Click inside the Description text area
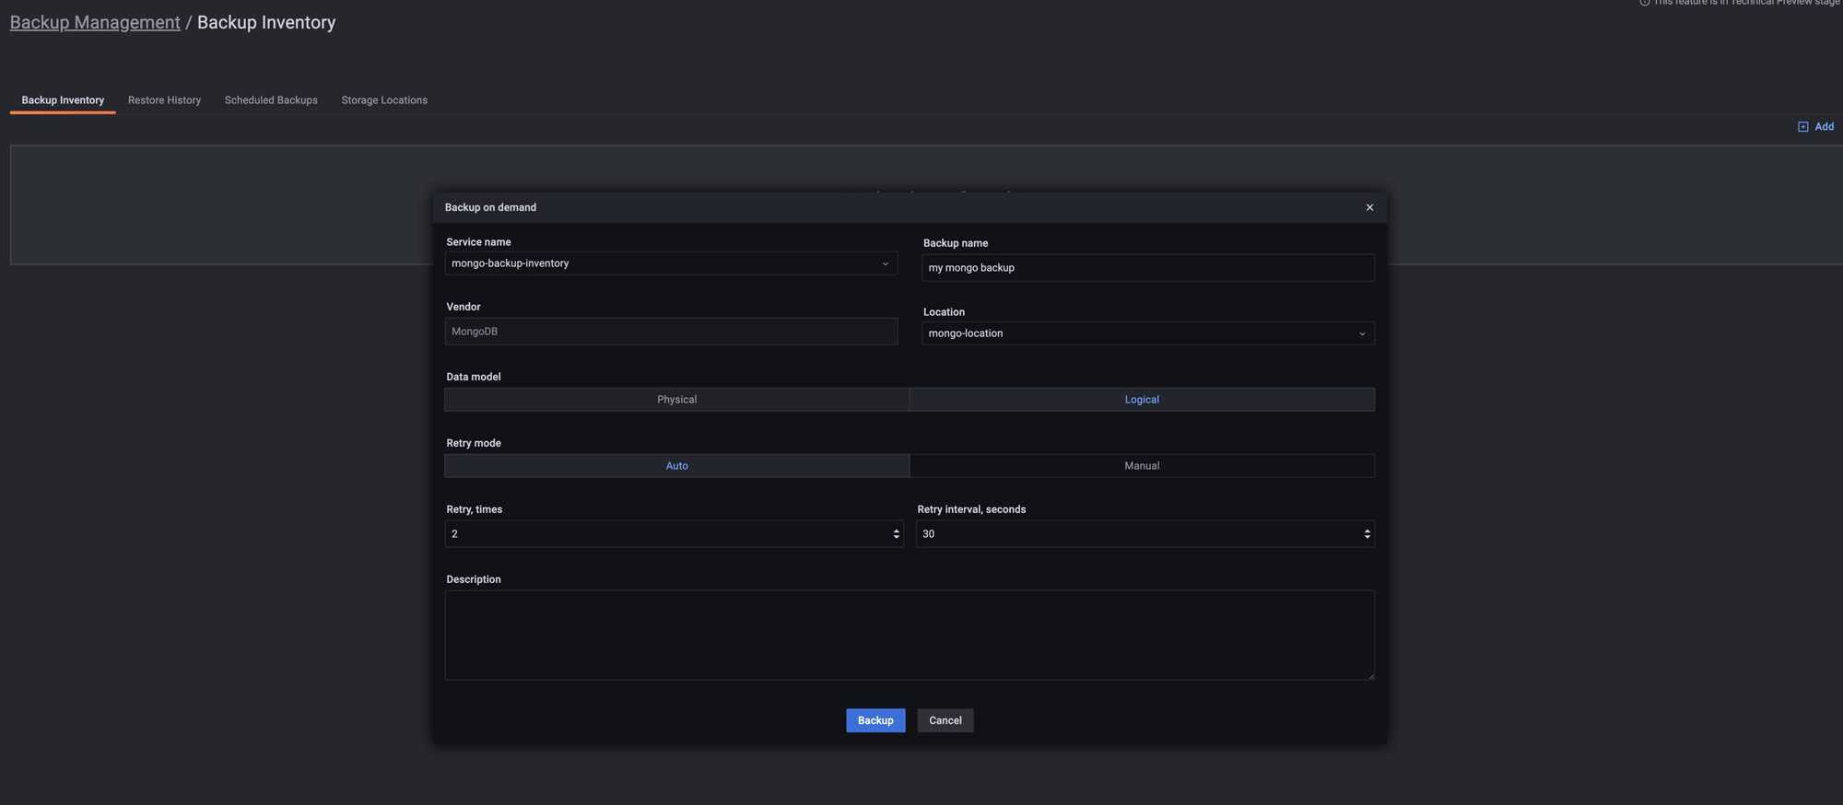1843x805 pixels. [909, 635]
